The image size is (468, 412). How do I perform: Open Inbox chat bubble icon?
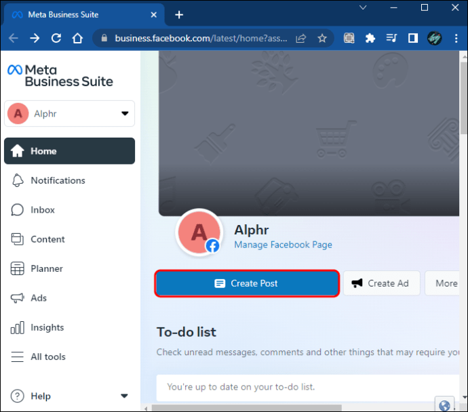coord(18,210)
